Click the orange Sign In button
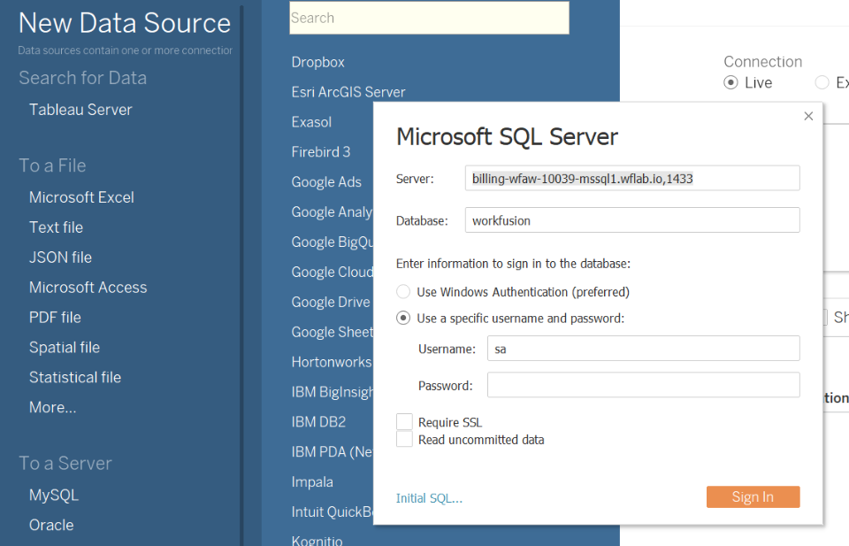Screen dimensions: 849x546 (x=753, y=496)
